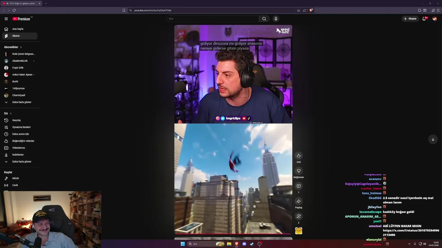
Task: Show hidden system tray icons chevron
Action: click(x=409, y=244)
